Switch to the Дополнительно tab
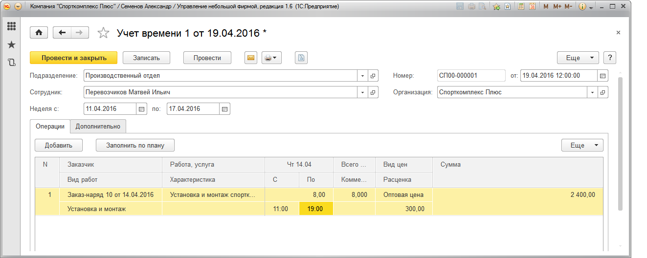 pyautogui.click(x=98, y=126)
